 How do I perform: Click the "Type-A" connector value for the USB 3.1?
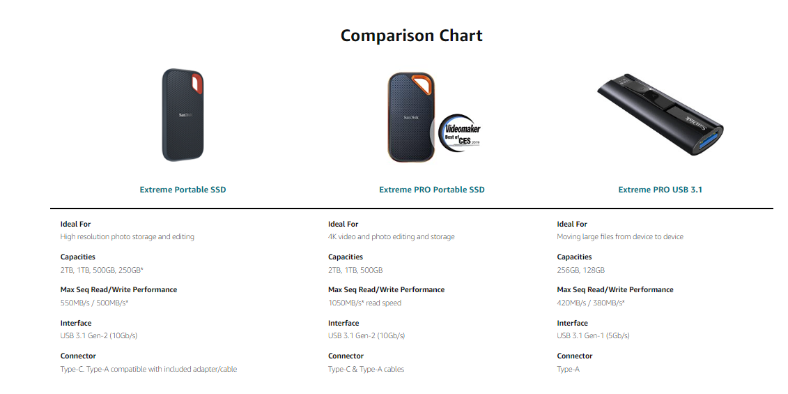point(568,370)
